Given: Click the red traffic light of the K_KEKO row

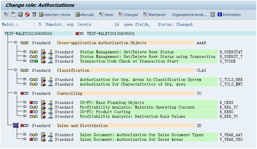Looking at the screenshot, I should [x=34, y=112].
